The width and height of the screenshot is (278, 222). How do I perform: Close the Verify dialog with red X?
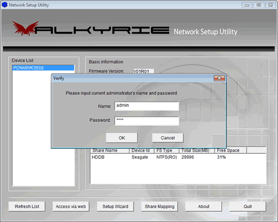click(x=219, y=78)
